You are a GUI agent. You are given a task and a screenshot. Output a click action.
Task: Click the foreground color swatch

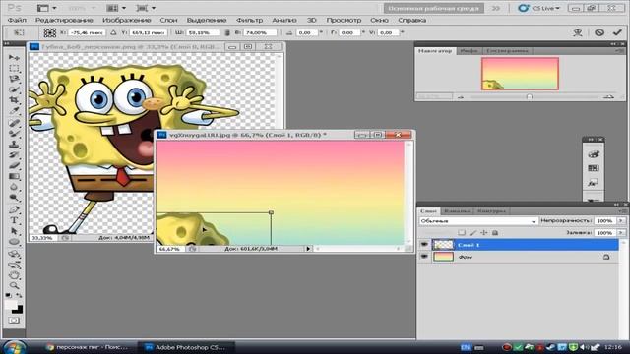[11, 305]
